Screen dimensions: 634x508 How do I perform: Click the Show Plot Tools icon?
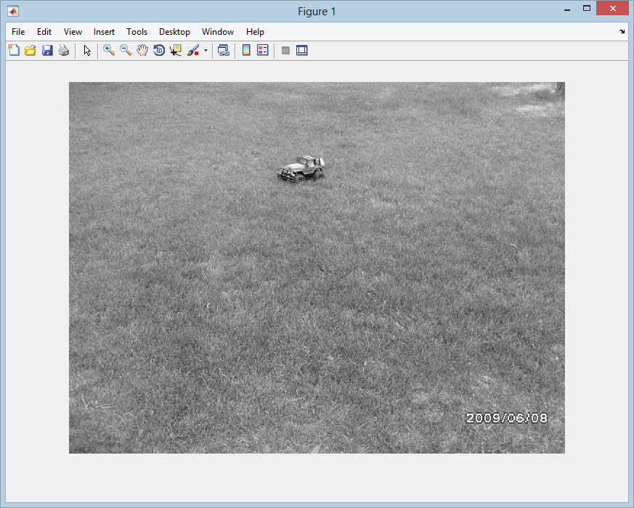[302, 50]
